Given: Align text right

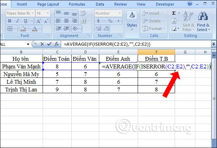Looking at the screenshot, I should point(74,21).
